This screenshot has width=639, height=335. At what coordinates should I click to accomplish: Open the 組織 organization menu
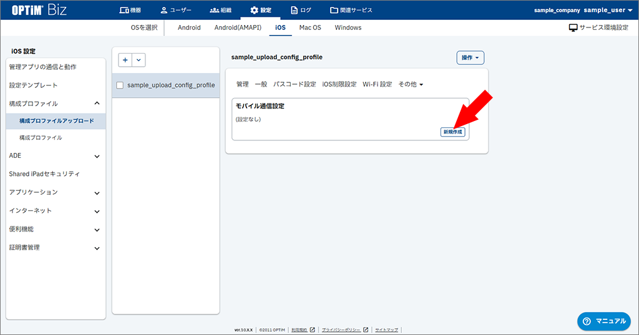point(220,10)
